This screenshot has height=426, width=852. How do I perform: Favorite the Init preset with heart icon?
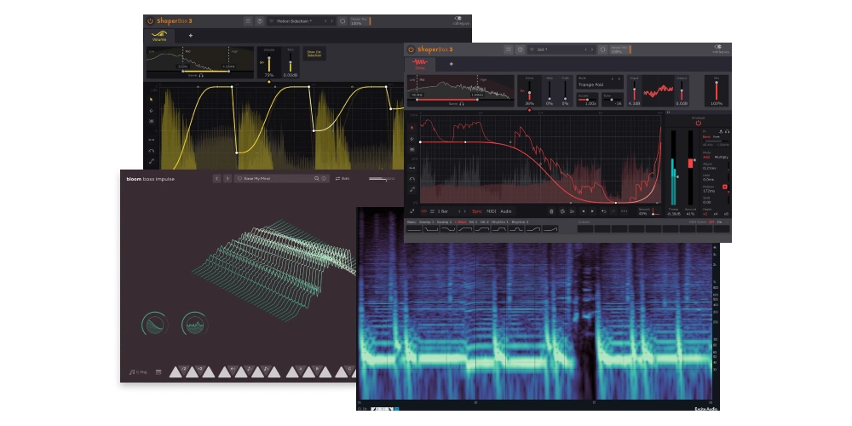coord(532,49)
